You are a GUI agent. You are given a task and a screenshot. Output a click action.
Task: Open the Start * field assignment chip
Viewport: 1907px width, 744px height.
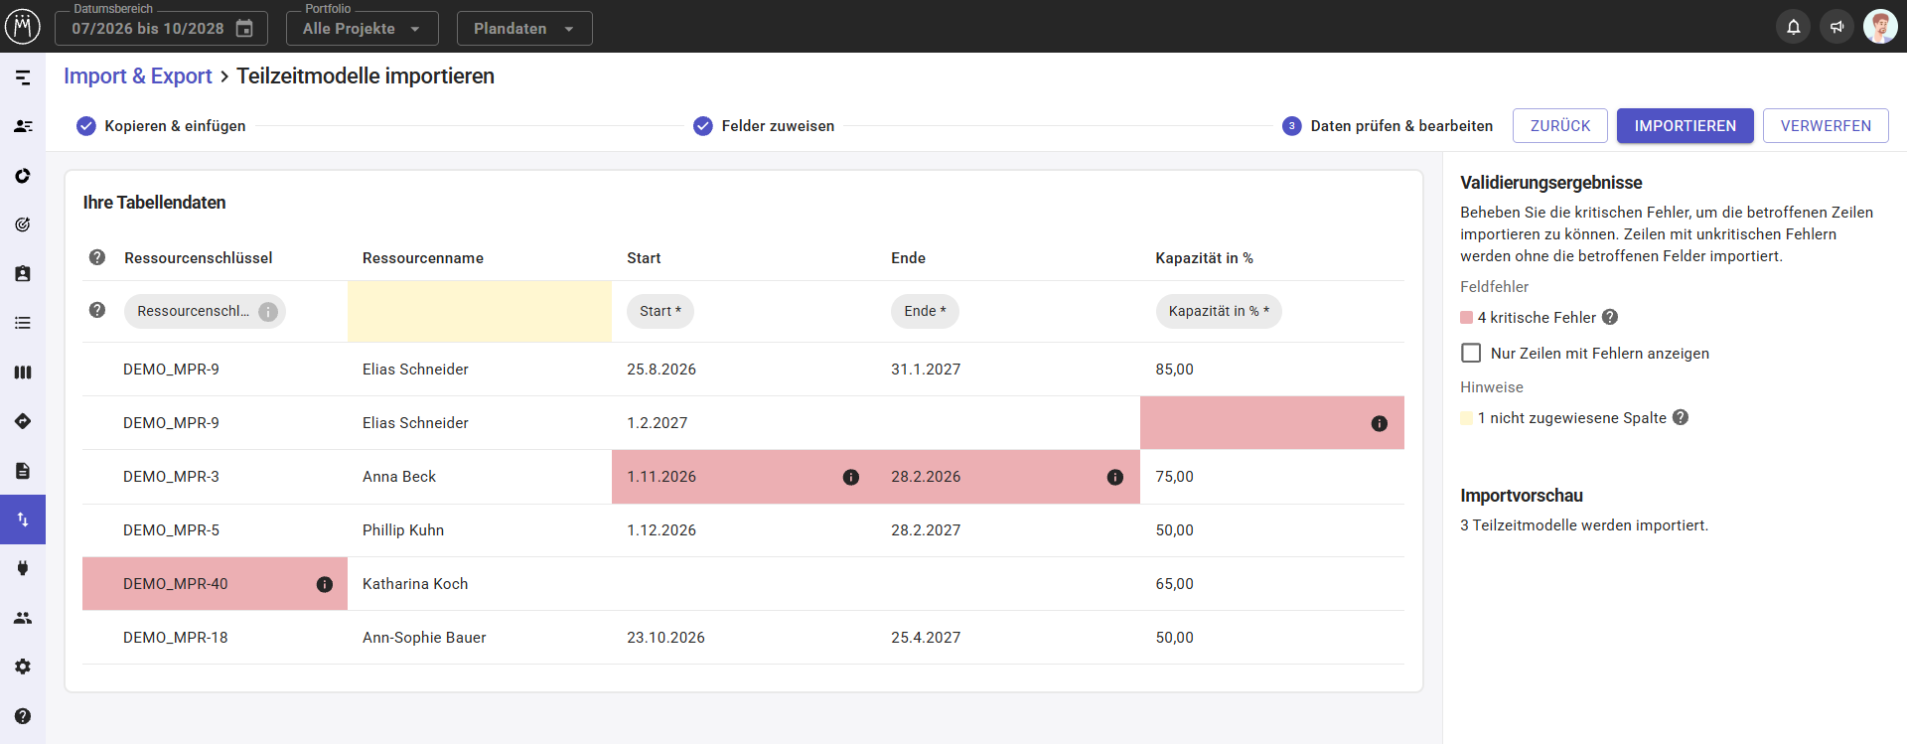(660, 311)
